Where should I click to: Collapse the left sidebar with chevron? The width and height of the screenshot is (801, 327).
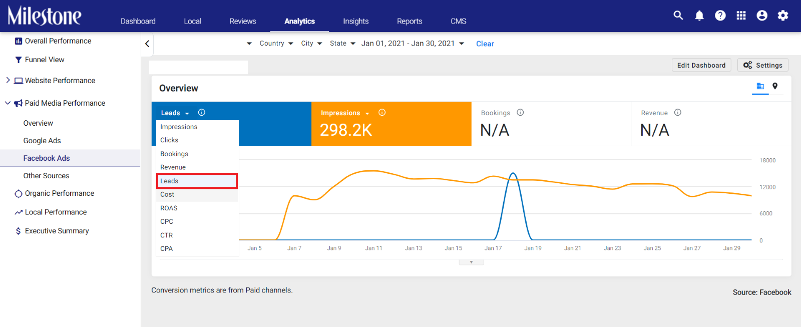[x=147, y=44]
